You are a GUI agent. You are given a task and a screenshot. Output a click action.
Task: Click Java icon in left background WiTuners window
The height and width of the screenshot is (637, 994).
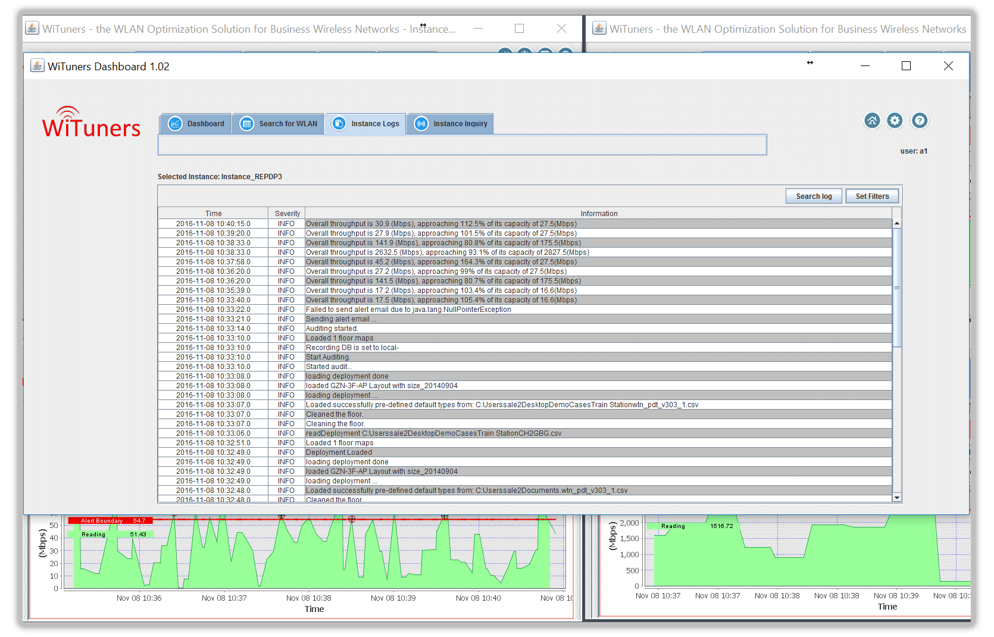(32, 28)
